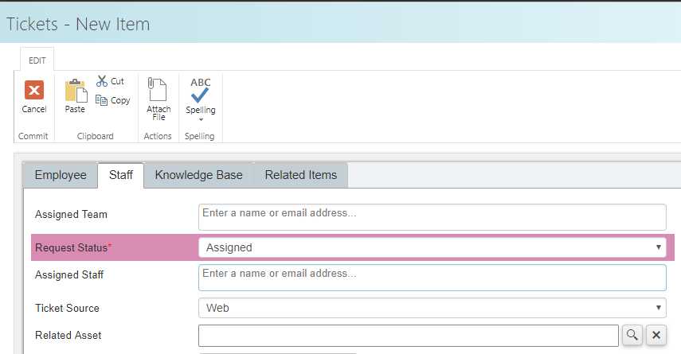681x354 pixels.
Task: Click the Paste clipboard icon
Action: click(x=76, y=91)
